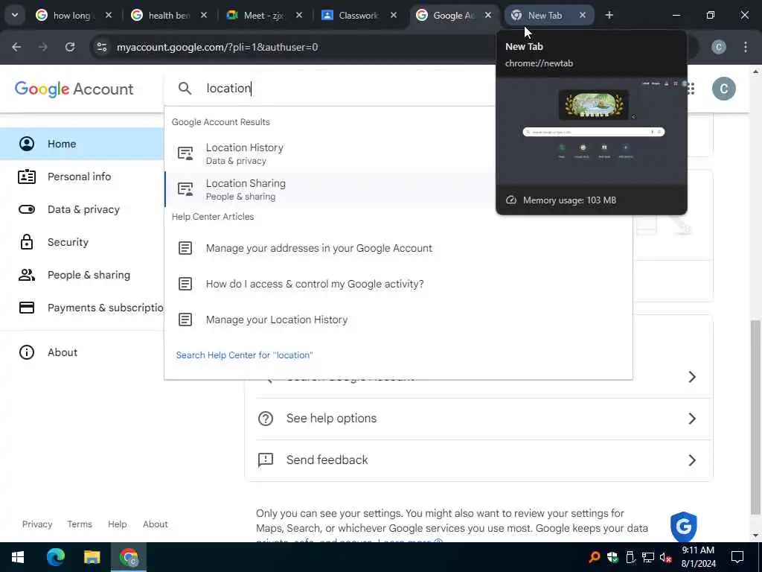This screenshot has height=572, width=762.
Task: Select Home in the sidebar
Action: coord(82,144)
